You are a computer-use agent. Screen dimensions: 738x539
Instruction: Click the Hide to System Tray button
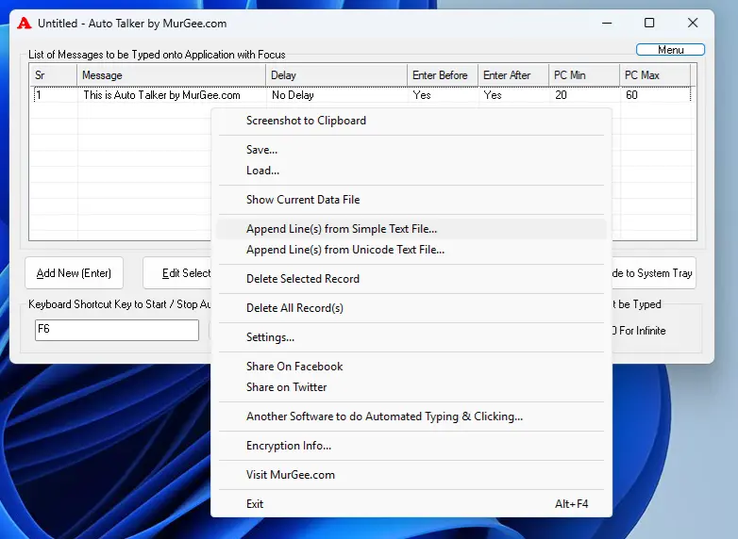pos(653,273)
